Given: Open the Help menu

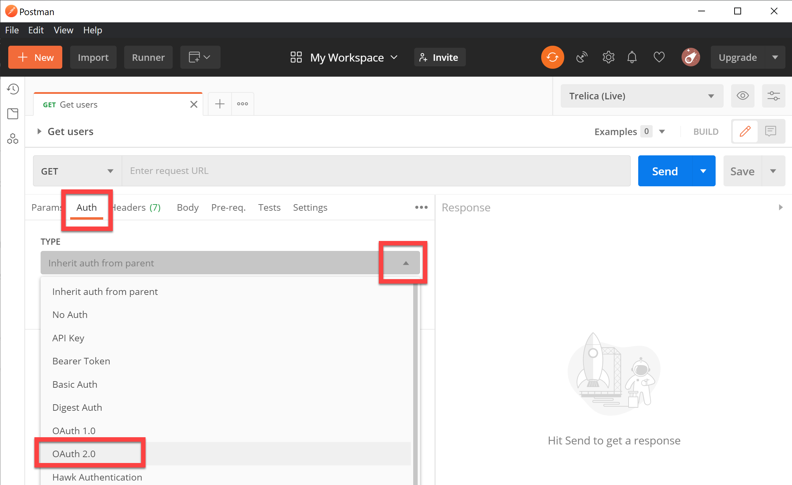Looking at the screenshot, I should point(93,30).
